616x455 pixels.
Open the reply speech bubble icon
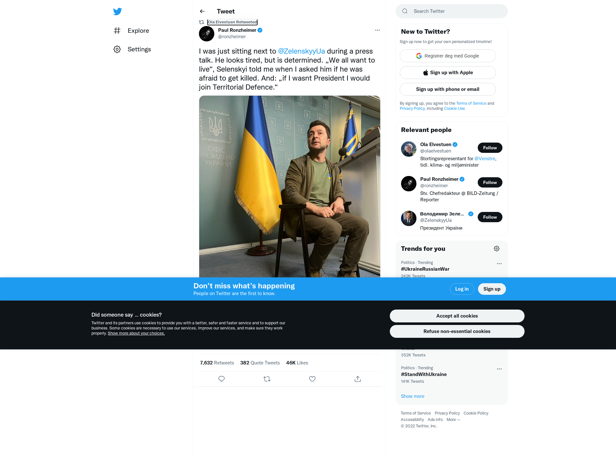221,379
